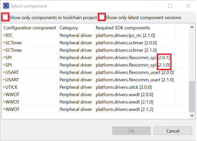Click the Cancel button
Screen dimensions: 197x141
tap(173, 131)
